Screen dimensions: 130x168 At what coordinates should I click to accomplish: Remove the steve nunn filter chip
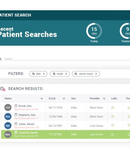click(x=96, y=74)
